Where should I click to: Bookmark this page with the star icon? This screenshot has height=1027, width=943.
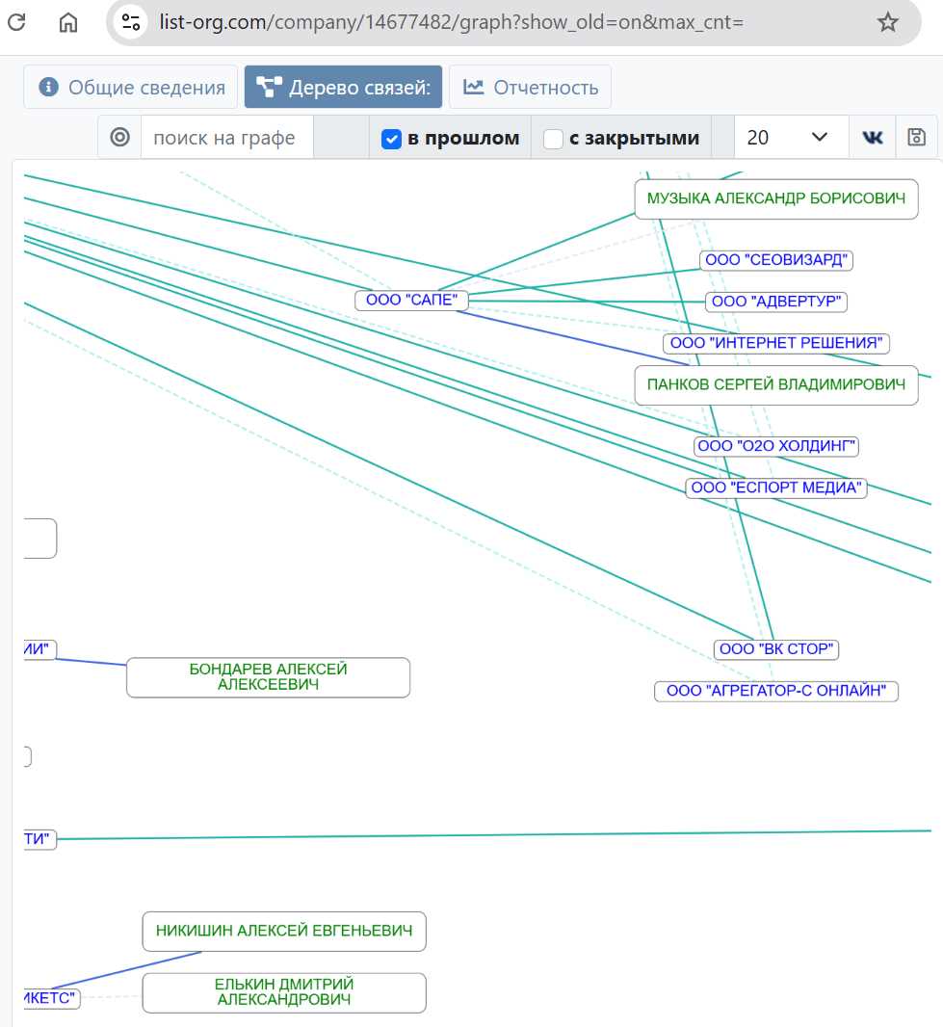tap(887, 22)
